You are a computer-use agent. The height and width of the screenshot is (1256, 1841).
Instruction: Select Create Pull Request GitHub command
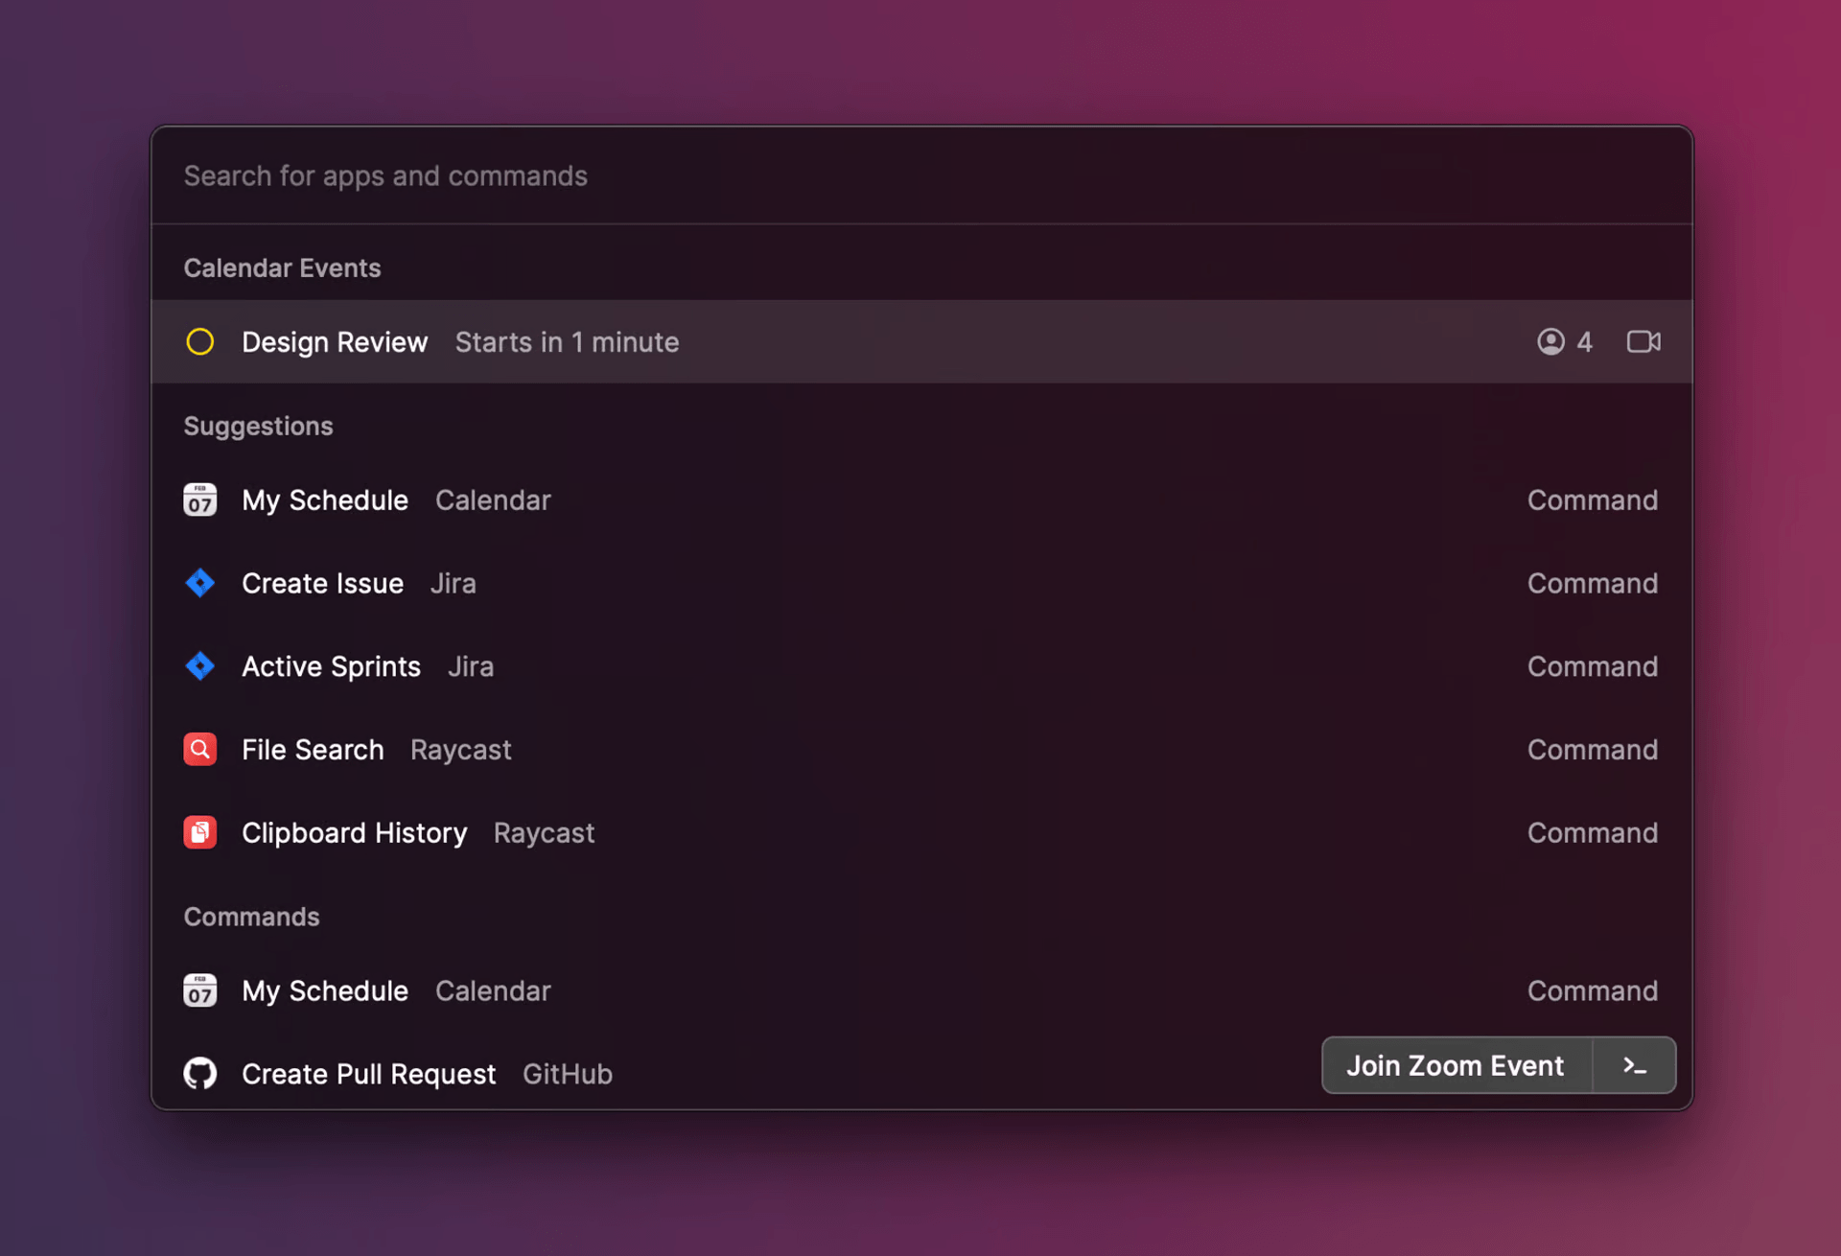point(730,1074)
